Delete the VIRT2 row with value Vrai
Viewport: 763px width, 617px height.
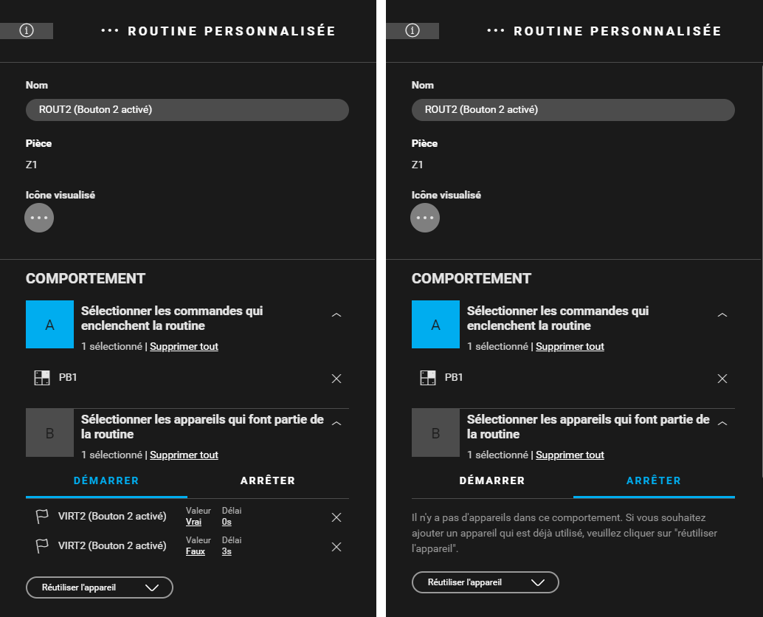tap(336, 517)
